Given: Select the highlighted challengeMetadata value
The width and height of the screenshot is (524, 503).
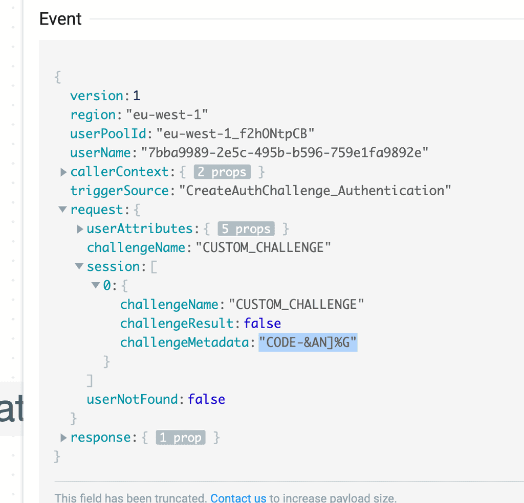Looking at the screenshot, I should pyautogui.click(x=308, y=342).
